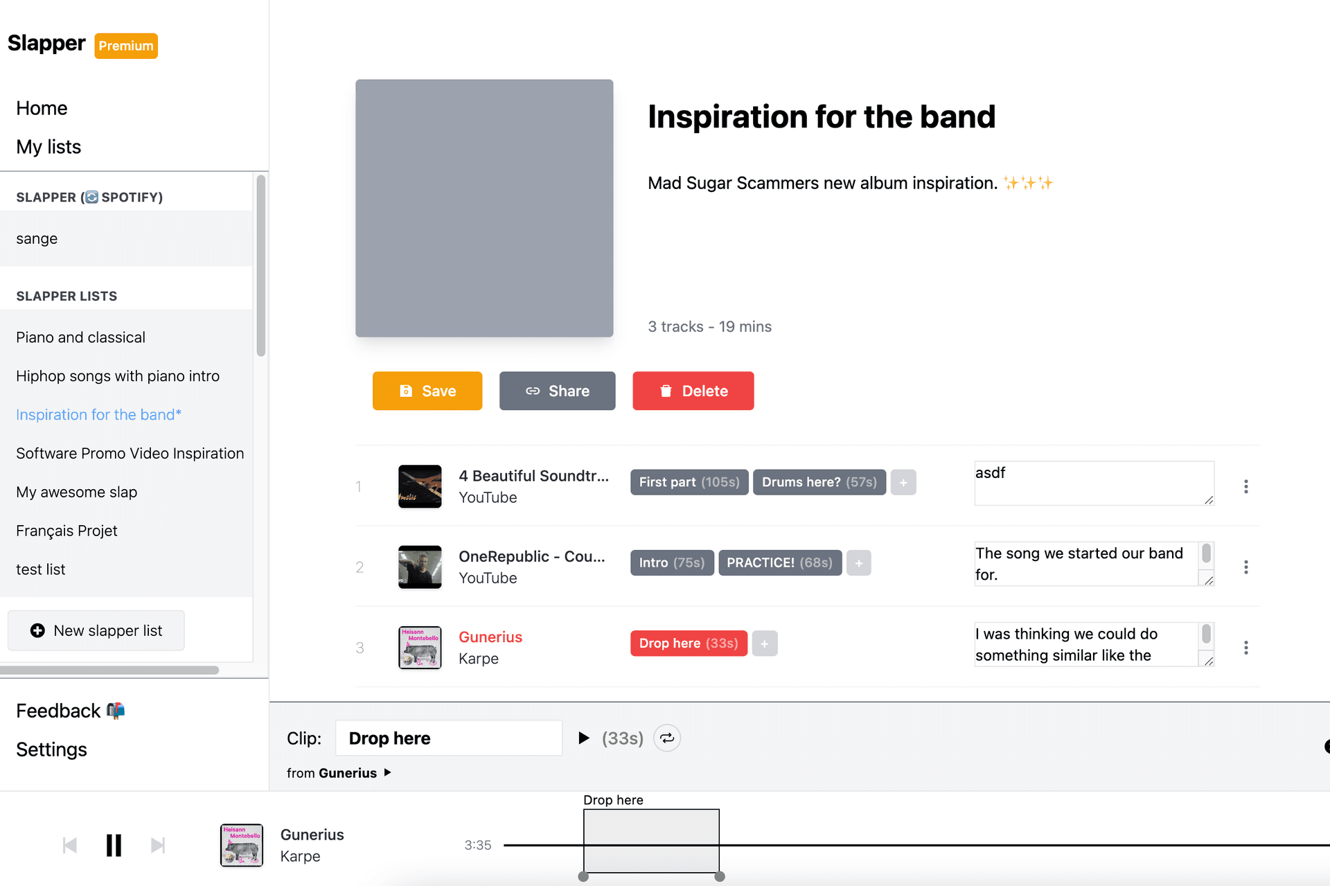The height and width of the screenshot is (886, 1330).
Task: Add a new clip to Gunerius
Action: coord(764,644)
